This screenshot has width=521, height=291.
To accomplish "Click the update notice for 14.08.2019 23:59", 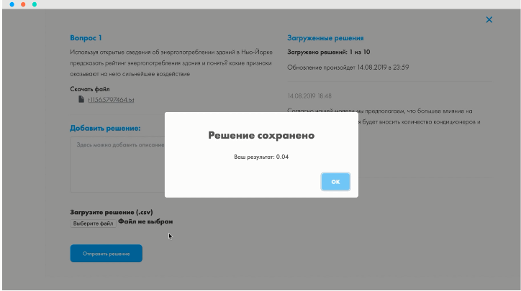I will click(348, 68).
